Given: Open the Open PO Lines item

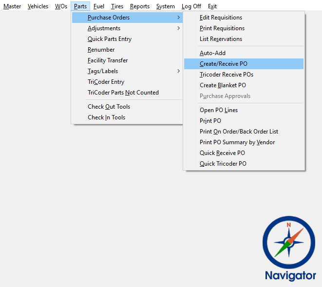Looking at the screenshot, I should pos(219,110).
